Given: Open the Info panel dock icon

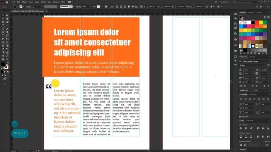Looking at the screenshot, I should (x=235, y=39).
